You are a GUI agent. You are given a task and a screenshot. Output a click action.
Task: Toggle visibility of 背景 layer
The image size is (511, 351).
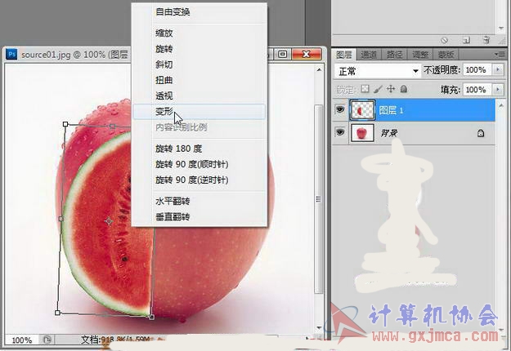point(339,133)
